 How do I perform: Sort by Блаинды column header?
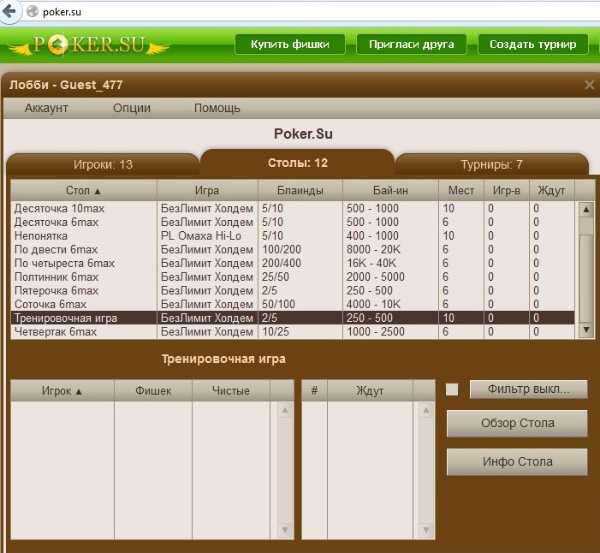coord(300,190)
